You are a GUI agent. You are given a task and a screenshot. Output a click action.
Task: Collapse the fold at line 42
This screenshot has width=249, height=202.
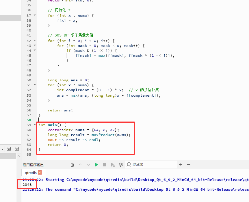coord(35,41)
